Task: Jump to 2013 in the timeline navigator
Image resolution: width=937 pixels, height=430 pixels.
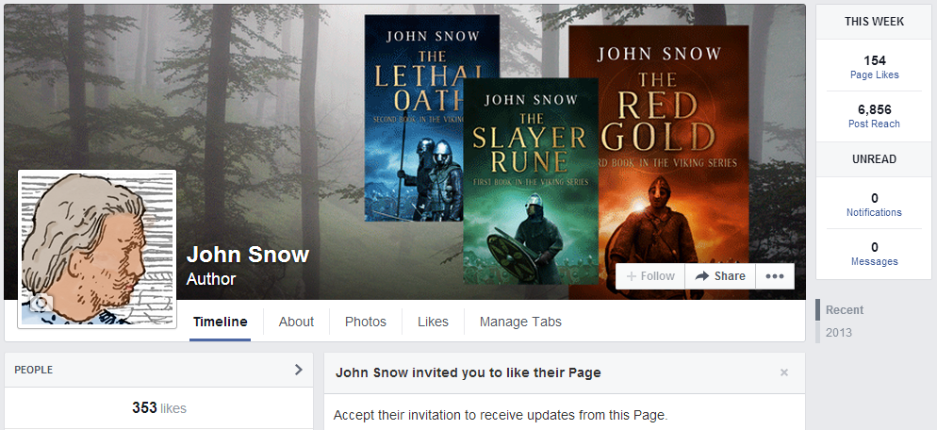Action: tap(838, 333)
